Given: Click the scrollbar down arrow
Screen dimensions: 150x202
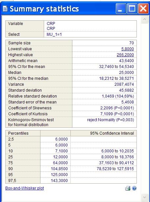Looking at the screenshot, I should pyautogui.click(x=145, y=197).
